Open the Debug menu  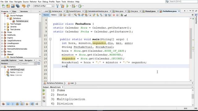[x=45, y=2]
